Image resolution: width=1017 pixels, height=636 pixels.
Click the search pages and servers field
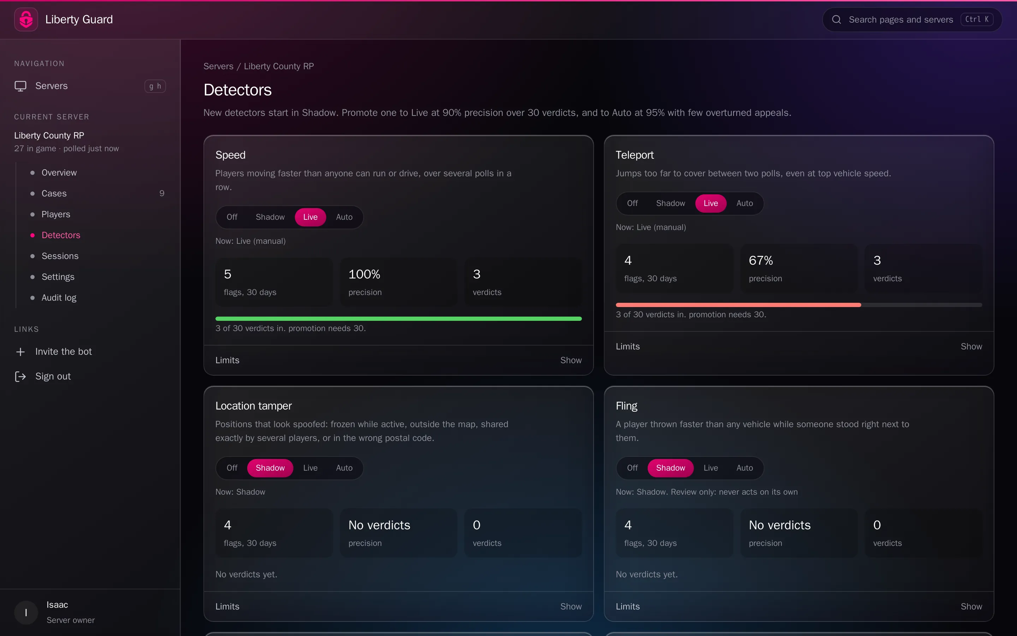click(x=912, y=19)
